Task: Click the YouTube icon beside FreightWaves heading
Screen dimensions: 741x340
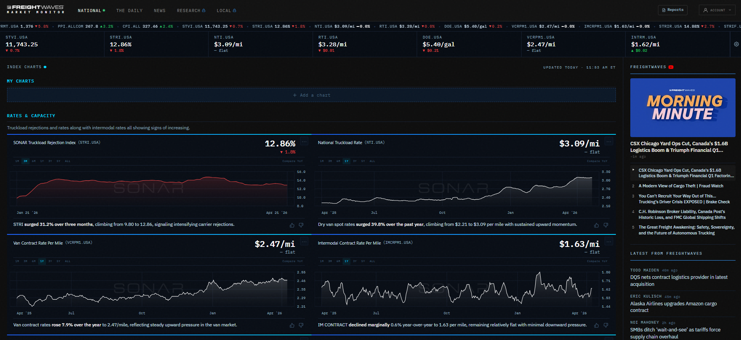Action: [x=671, y=67]
